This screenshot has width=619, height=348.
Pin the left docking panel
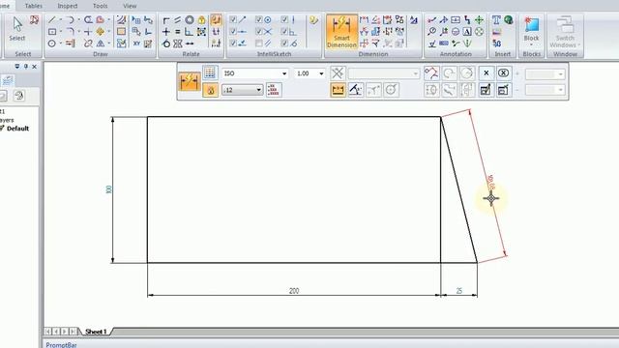[26, 67]
